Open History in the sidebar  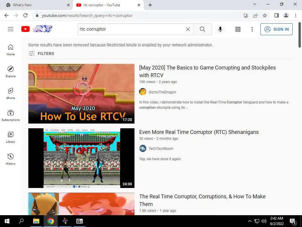[11, 159]
